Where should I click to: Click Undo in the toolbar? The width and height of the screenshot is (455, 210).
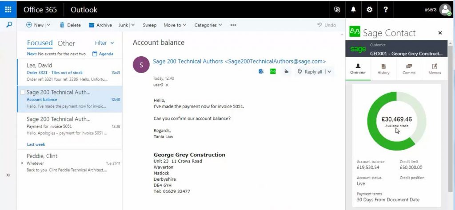[327, 25]
